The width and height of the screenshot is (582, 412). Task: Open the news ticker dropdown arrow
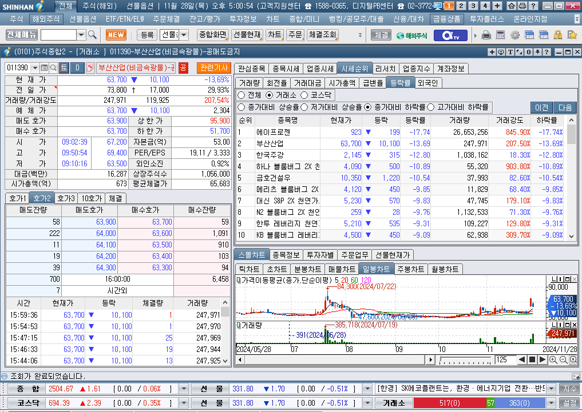pyautogui.click(x=552, y=389)
